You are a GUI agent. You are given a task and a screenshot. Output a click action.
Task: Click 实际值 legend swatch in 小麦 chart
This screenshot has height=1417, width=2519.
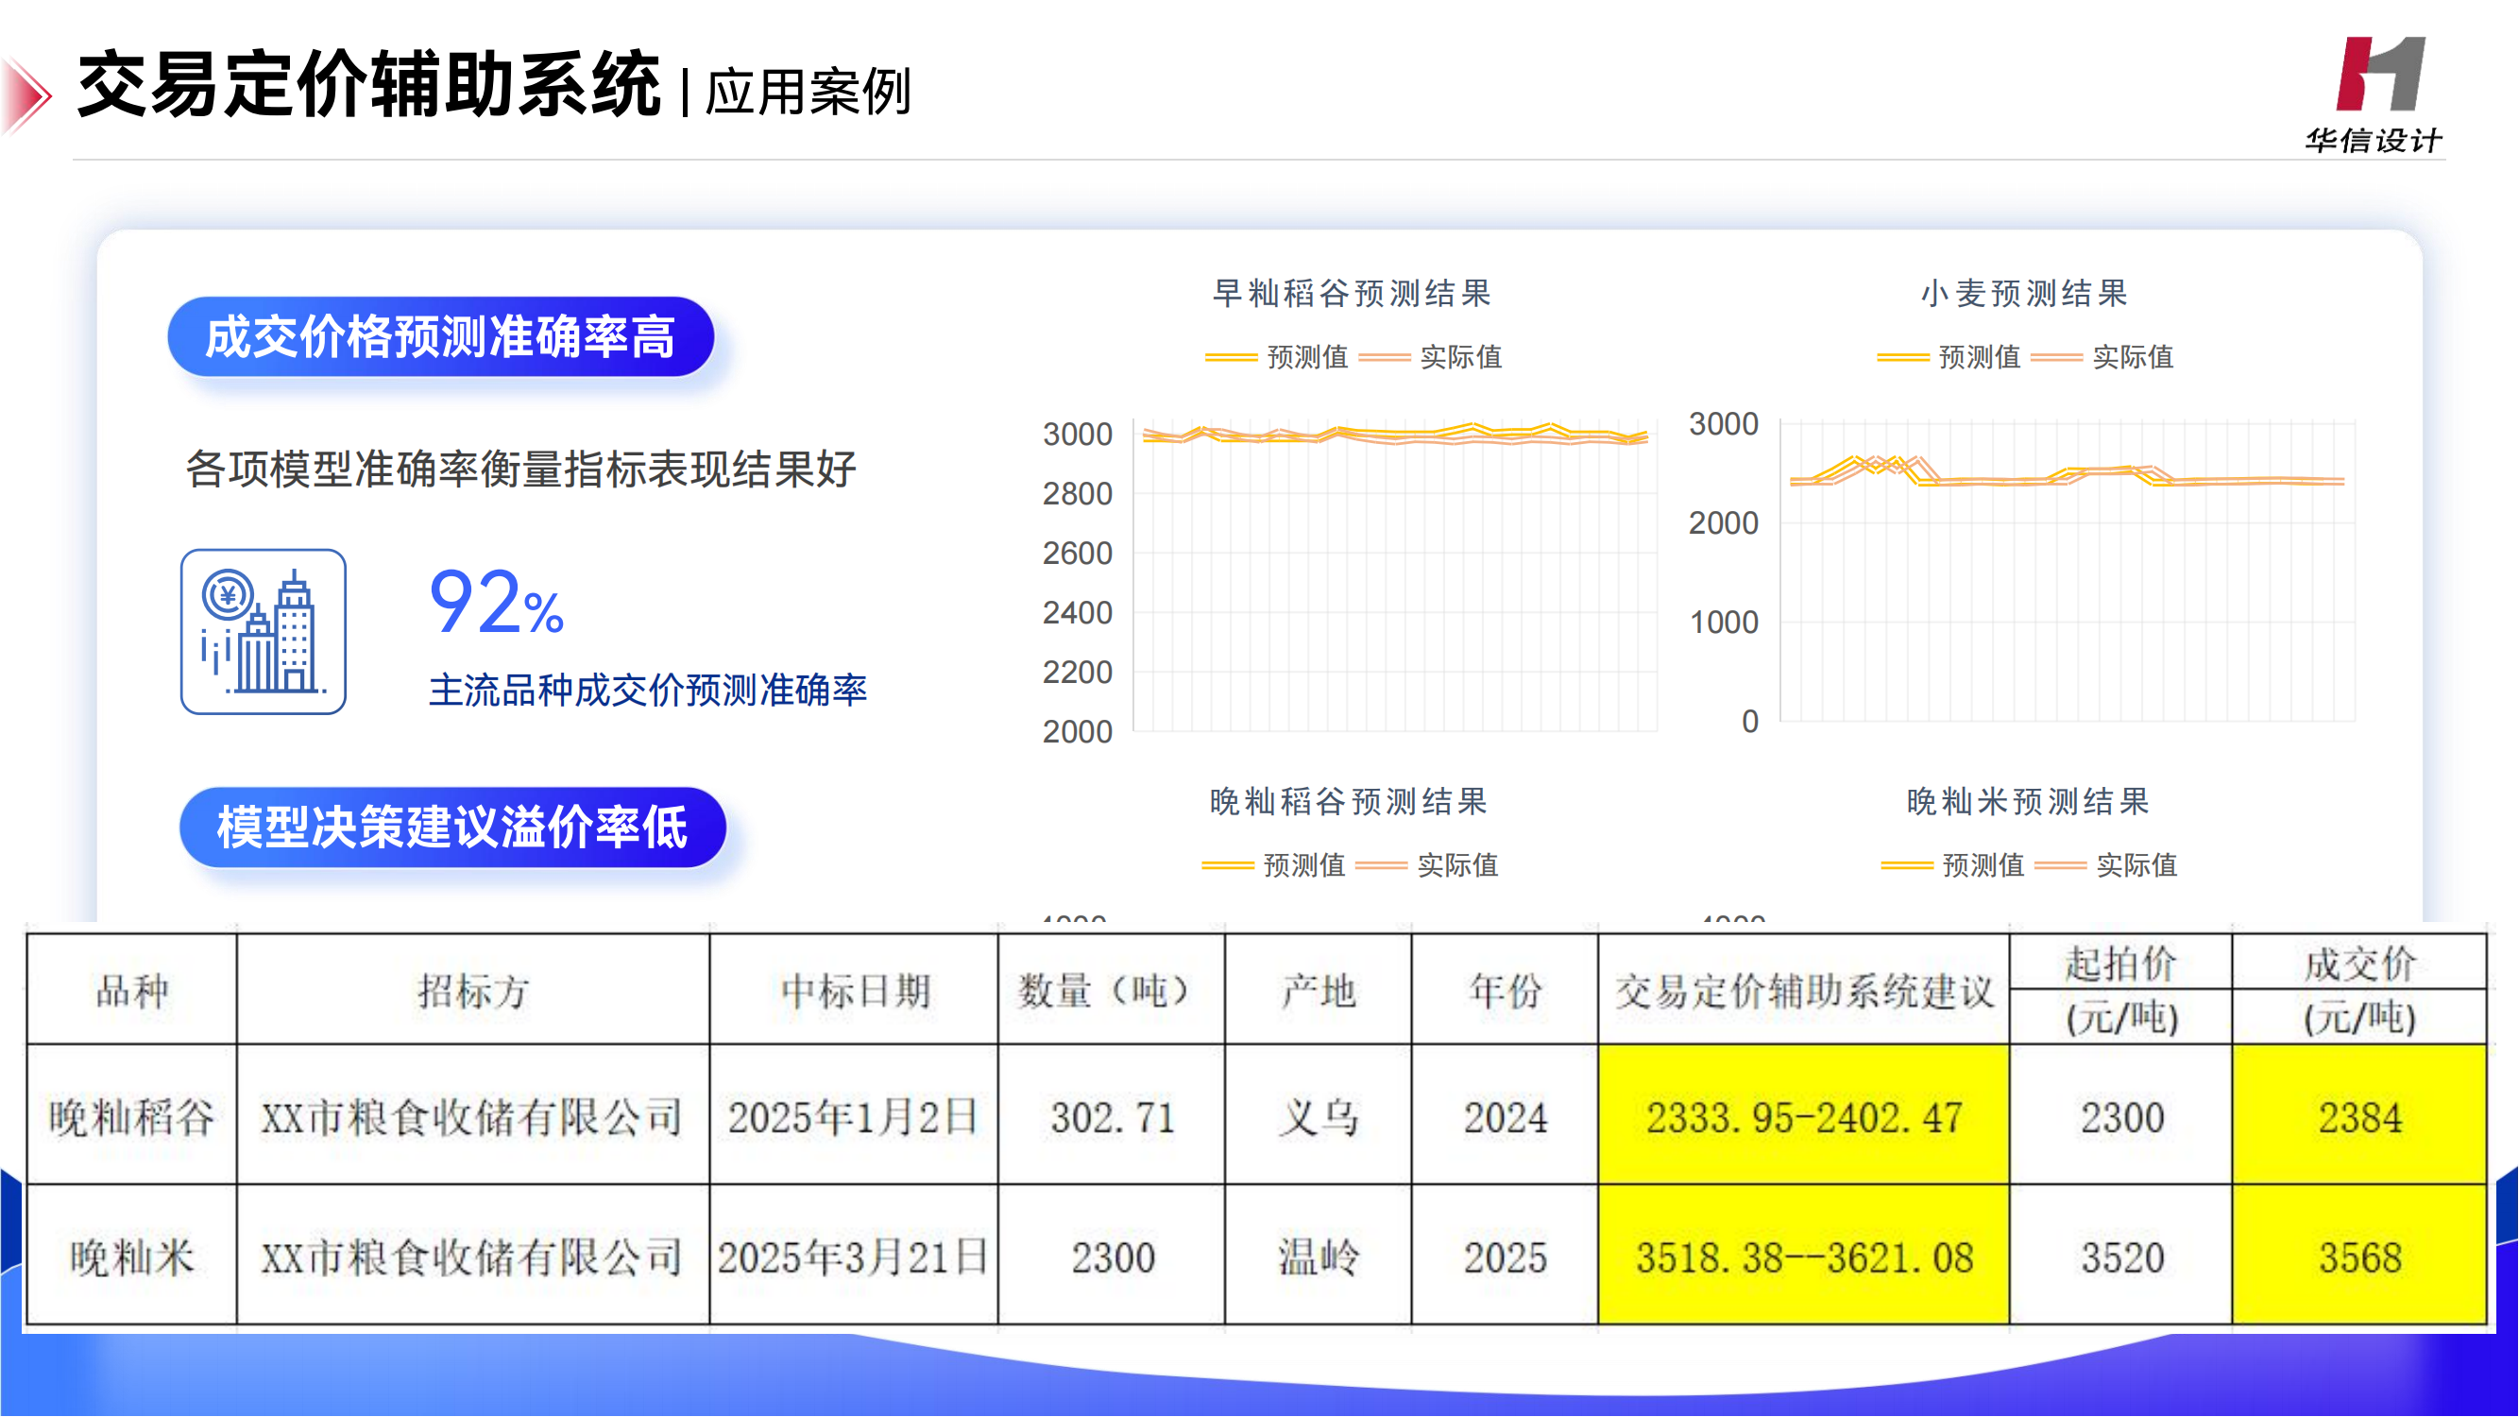(2056, 358)
